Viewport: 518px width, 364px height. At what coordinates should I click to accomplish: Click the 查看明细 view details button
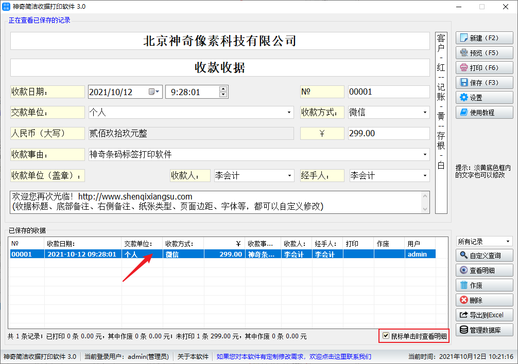484,270
